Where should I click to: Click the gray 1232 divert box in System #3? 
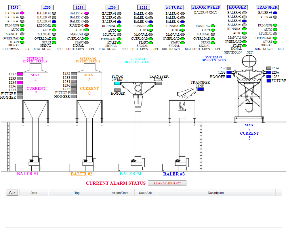pos(229,68)
